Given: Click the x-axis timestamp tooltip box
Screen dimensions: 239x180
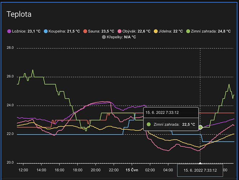Looking at the screenshot, I should point(200,170).
